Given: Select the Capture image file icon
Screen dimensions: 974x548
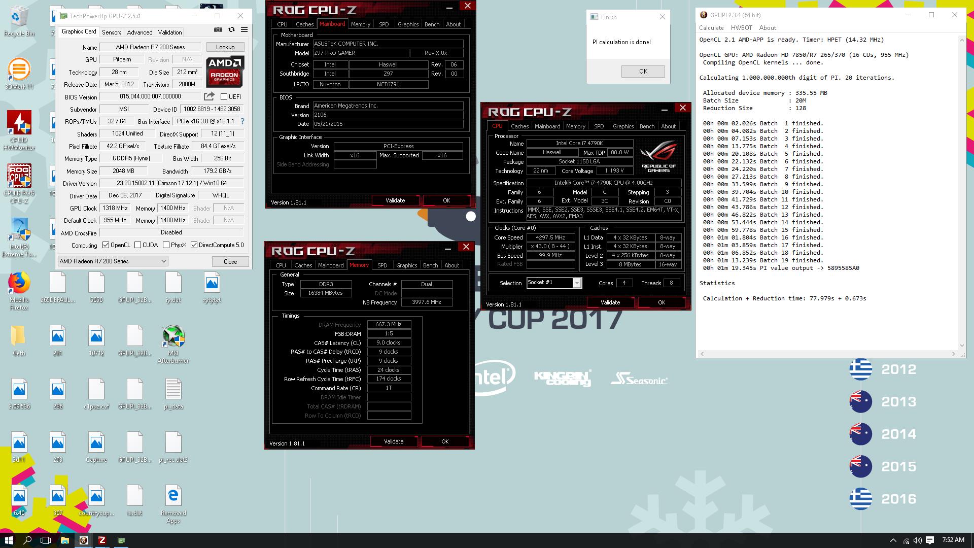Looking at the screenshot, I should 96,447.
